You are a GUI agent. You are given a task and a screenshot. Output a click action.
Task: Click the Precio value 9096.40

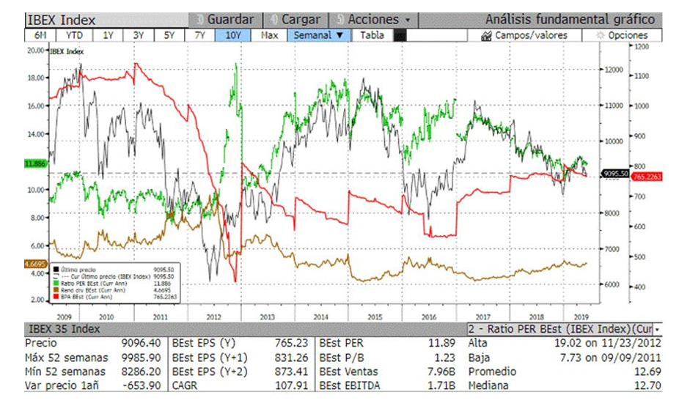(x=142, y=343)
